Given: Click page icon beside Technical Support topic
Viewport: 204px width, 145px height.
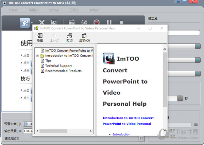Looking at the screenshot, I should (x=42, y=66).
